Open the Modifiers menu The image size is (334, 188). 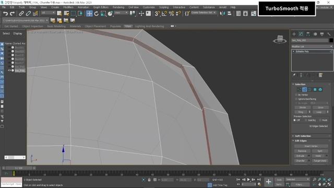point(68,7)
